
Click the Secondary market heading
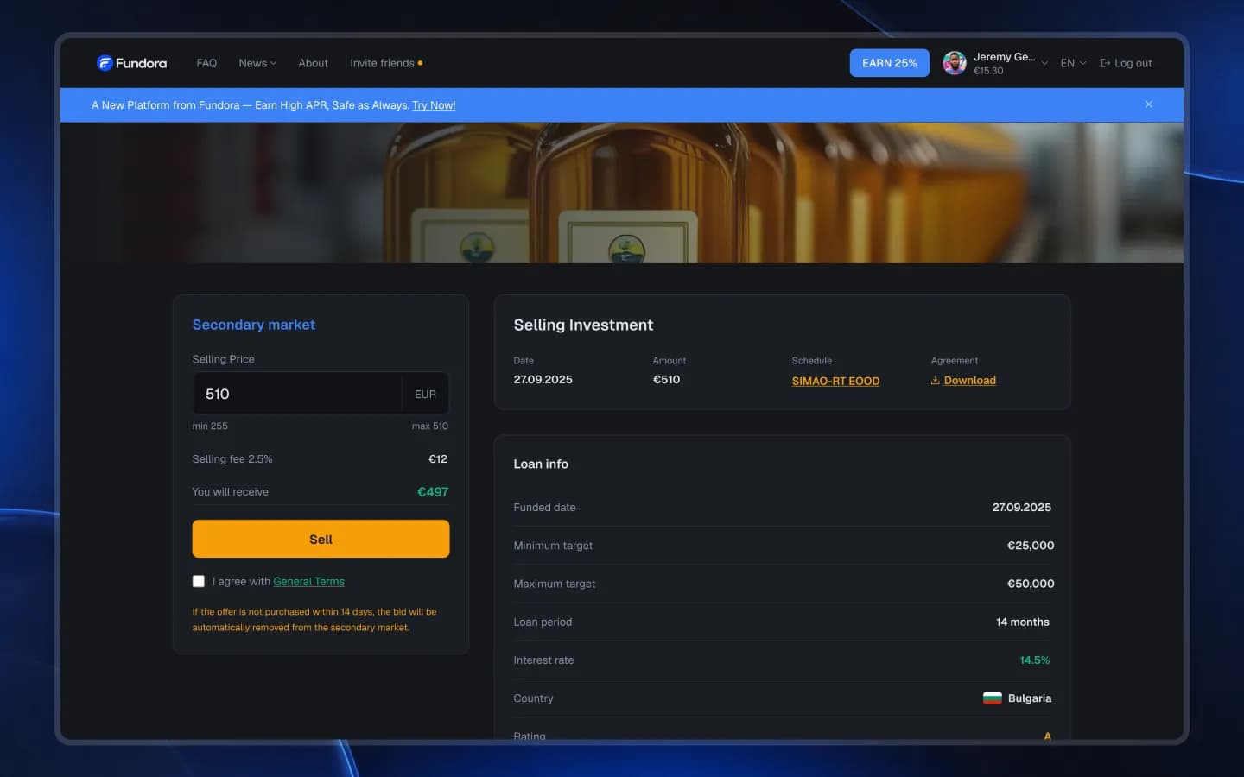coord(253,325)
